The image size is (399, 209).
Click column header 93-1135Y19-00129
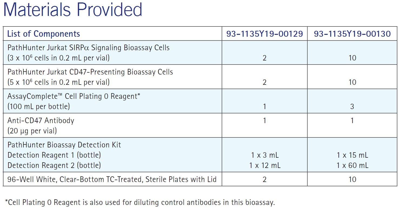[x=265, y=34]
